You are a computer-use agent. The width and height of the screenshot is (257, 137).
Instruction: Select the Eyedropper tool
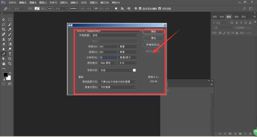tap(10, 30)
